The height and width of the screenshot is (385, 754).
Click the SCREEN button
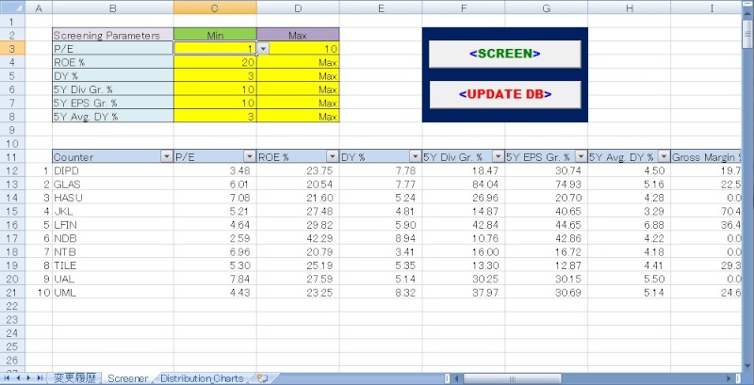(x=505, y=54)
